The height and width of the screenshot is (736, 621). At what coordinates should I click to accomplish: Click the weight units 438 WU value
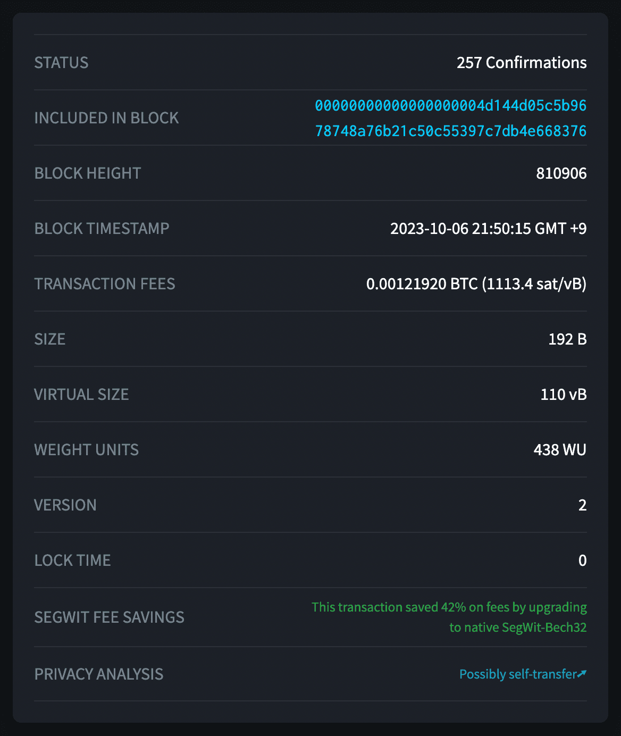click(x=560, y=450)
